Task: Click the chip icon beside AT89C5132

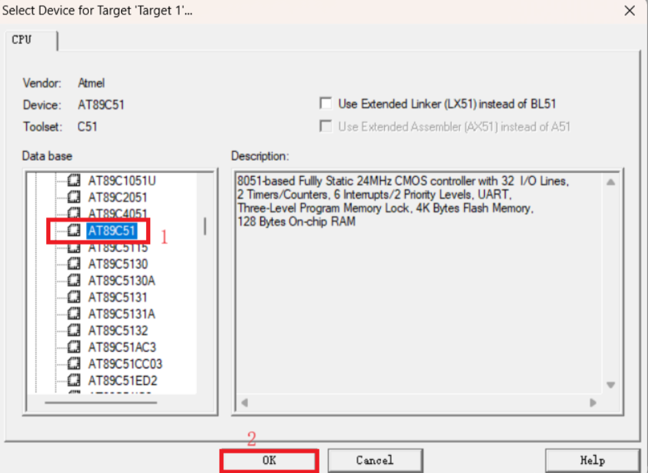Action: pos(74,330)
